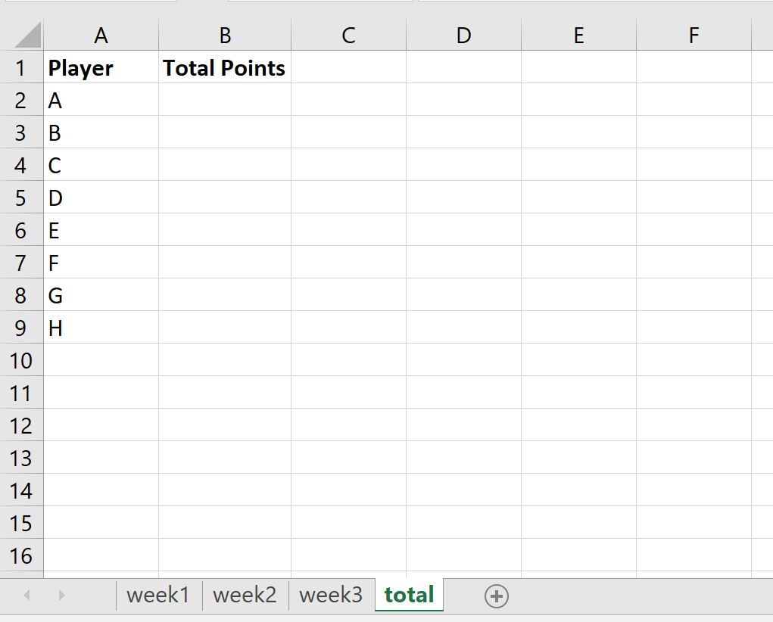Select row 10 header
Viewport: 773px width, 622px height.
20,360
